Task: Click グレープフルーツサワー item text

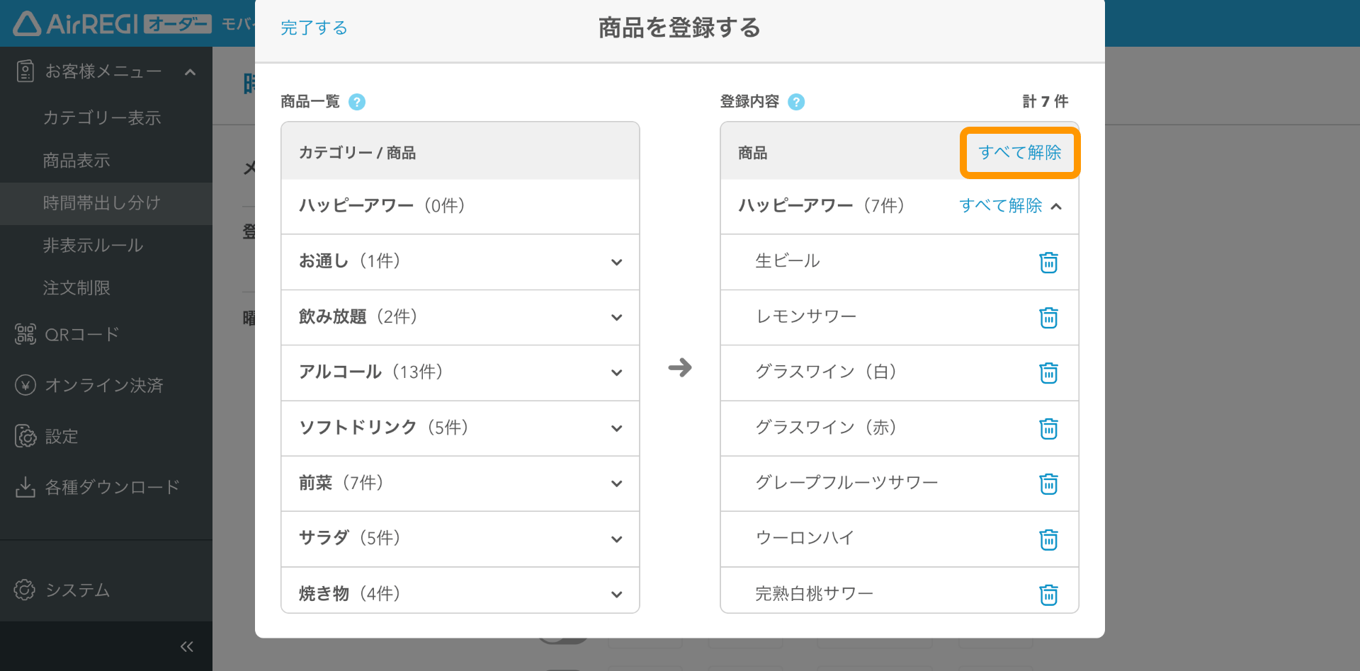Action: click(846, 483)
